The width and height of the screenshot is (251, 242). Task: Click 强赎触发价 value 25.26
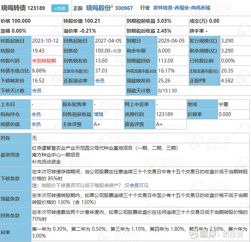[164, 81]
